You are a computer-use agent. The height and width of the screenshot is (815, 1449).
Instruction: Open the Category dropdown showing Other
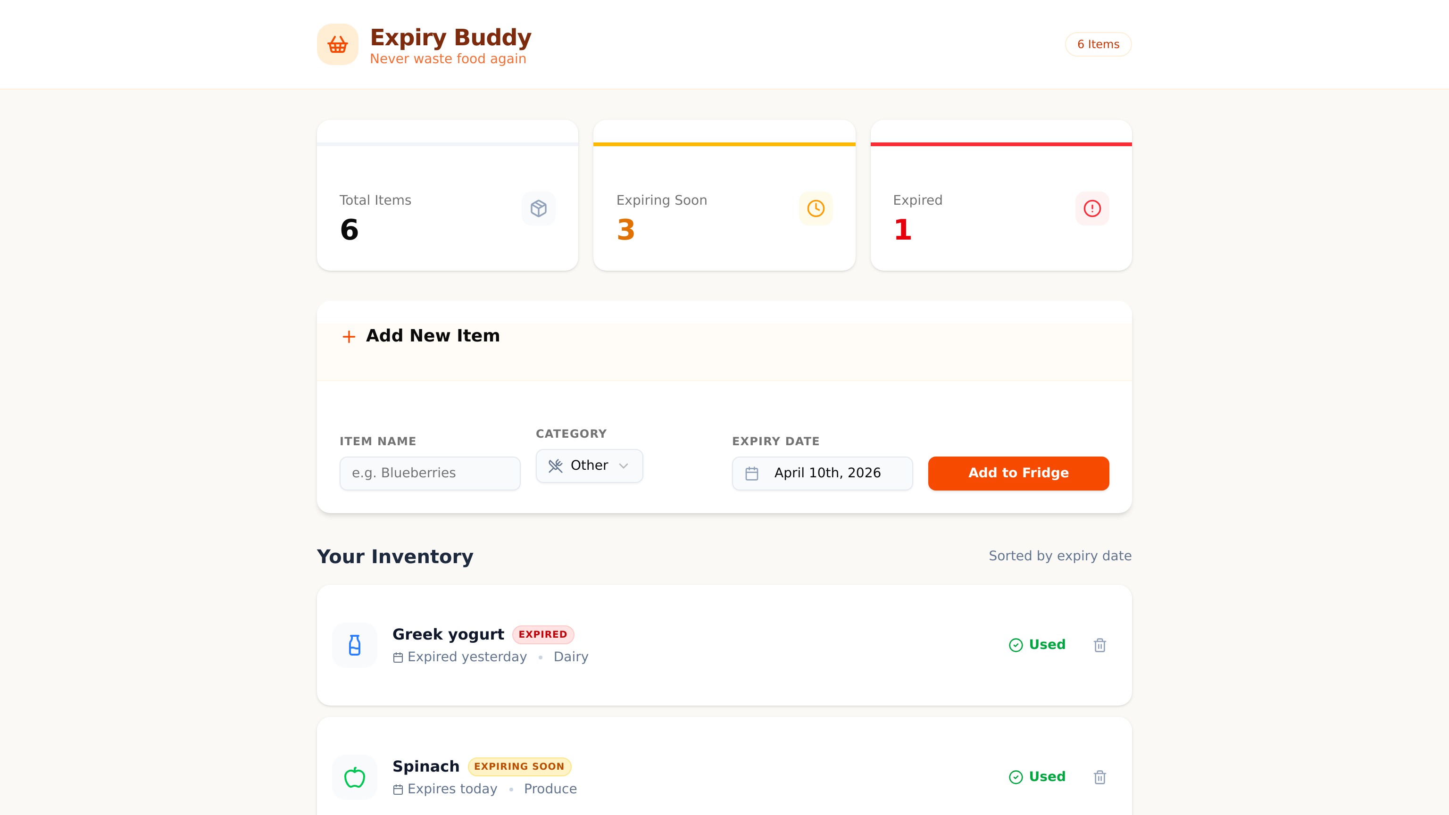[589, 466]
